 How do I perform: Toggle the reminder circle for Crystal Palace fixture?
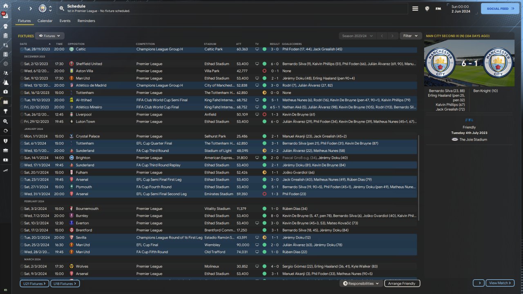tap(22, 136)
